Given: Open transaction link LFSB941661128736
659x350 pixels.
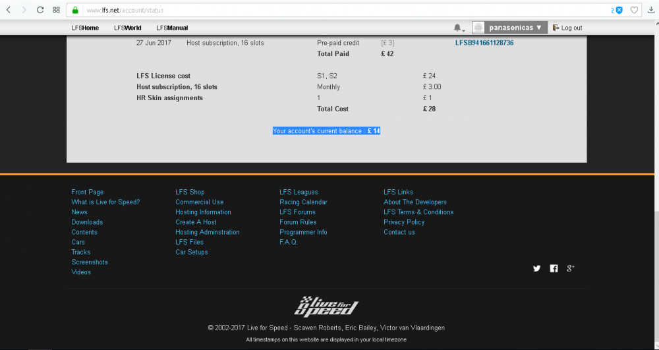Looking at the screenshot, I should coord(484,43).
